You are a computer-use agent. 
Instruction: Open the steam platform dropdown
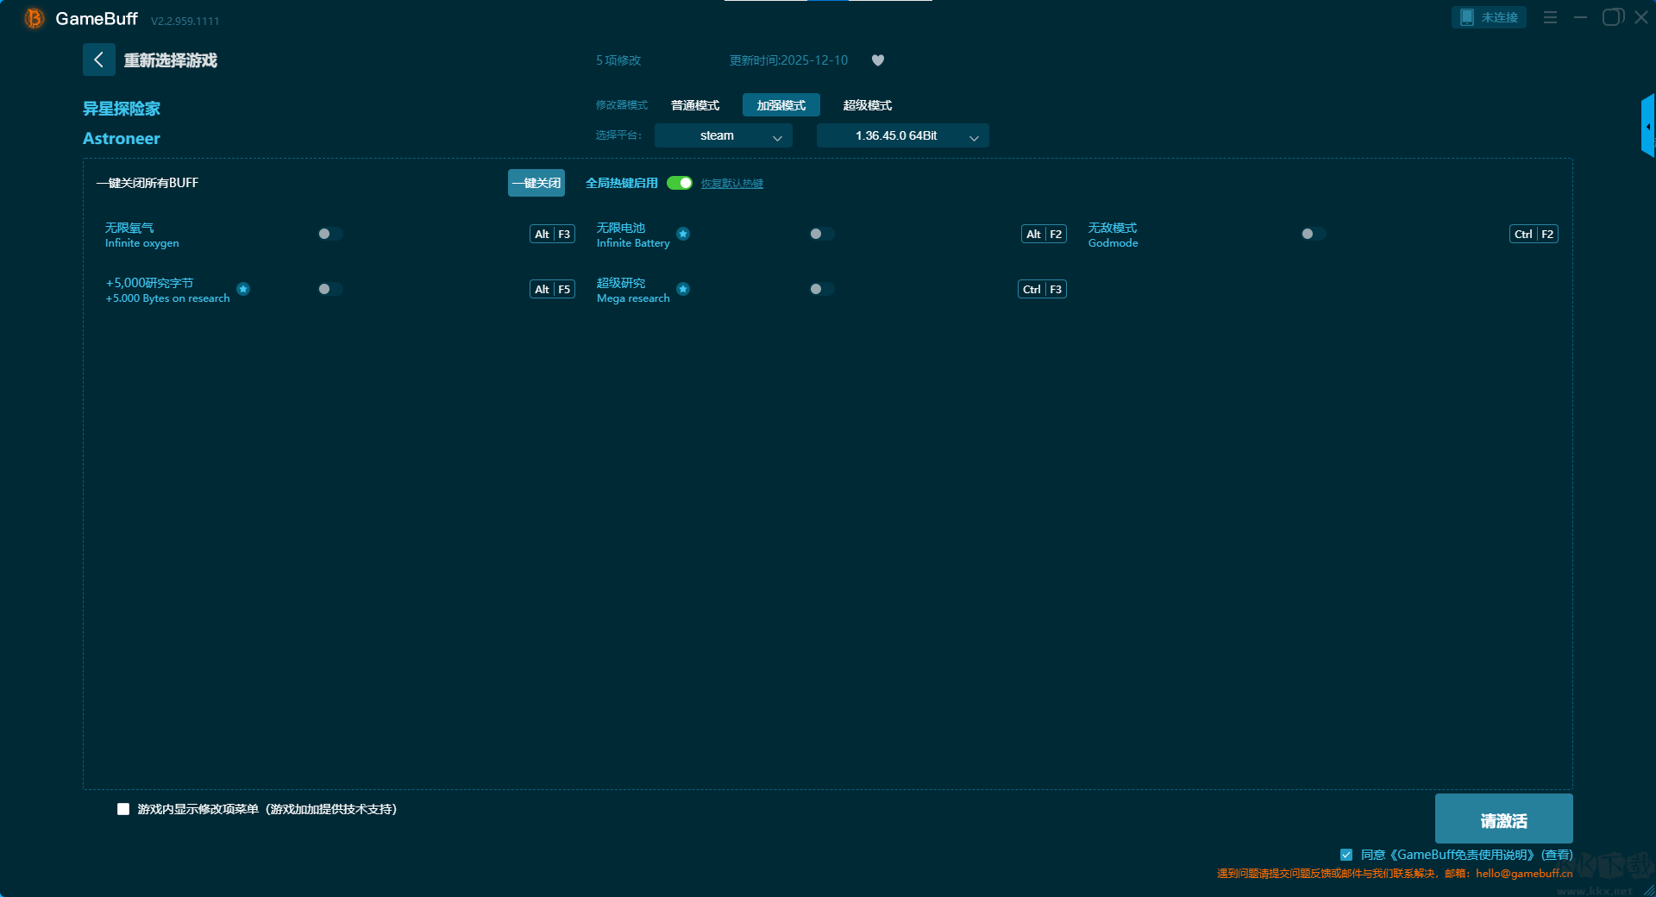click(723, 135)
